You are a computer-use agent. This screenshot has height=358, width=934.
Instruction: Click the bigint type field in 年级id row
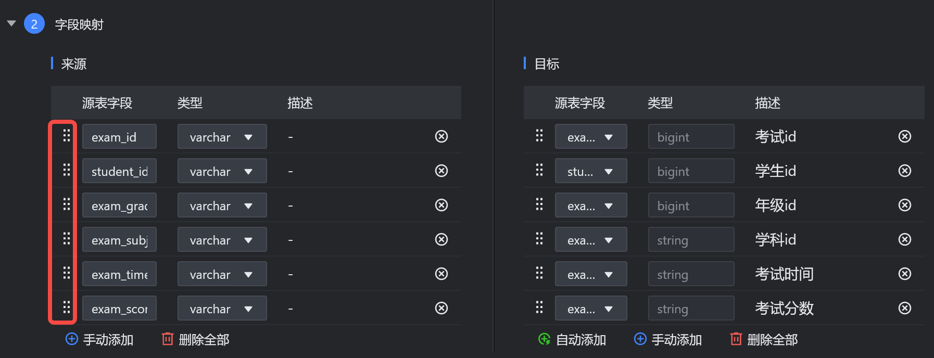coord(691,205)
